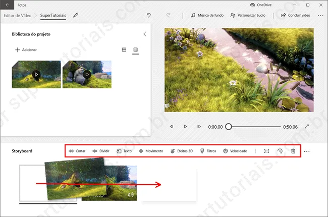328x217 pixels.
Task: Play the video preview
Action: 185,127
